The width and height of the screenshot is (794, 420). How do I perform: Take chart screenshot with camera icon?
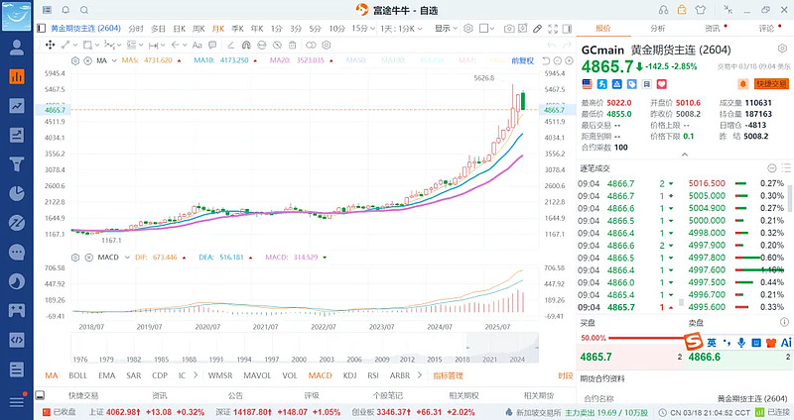pyautogui.click(x=509, y=29)
